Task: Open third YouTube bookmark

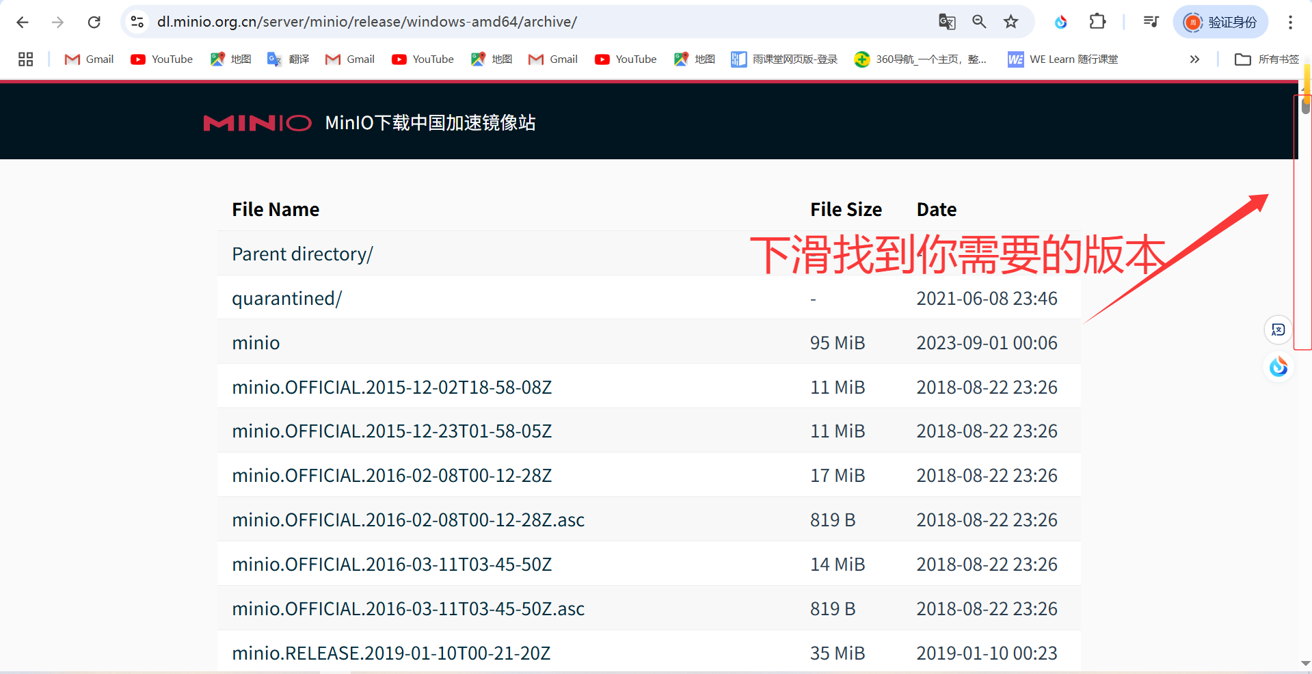Action: [626, 59]
